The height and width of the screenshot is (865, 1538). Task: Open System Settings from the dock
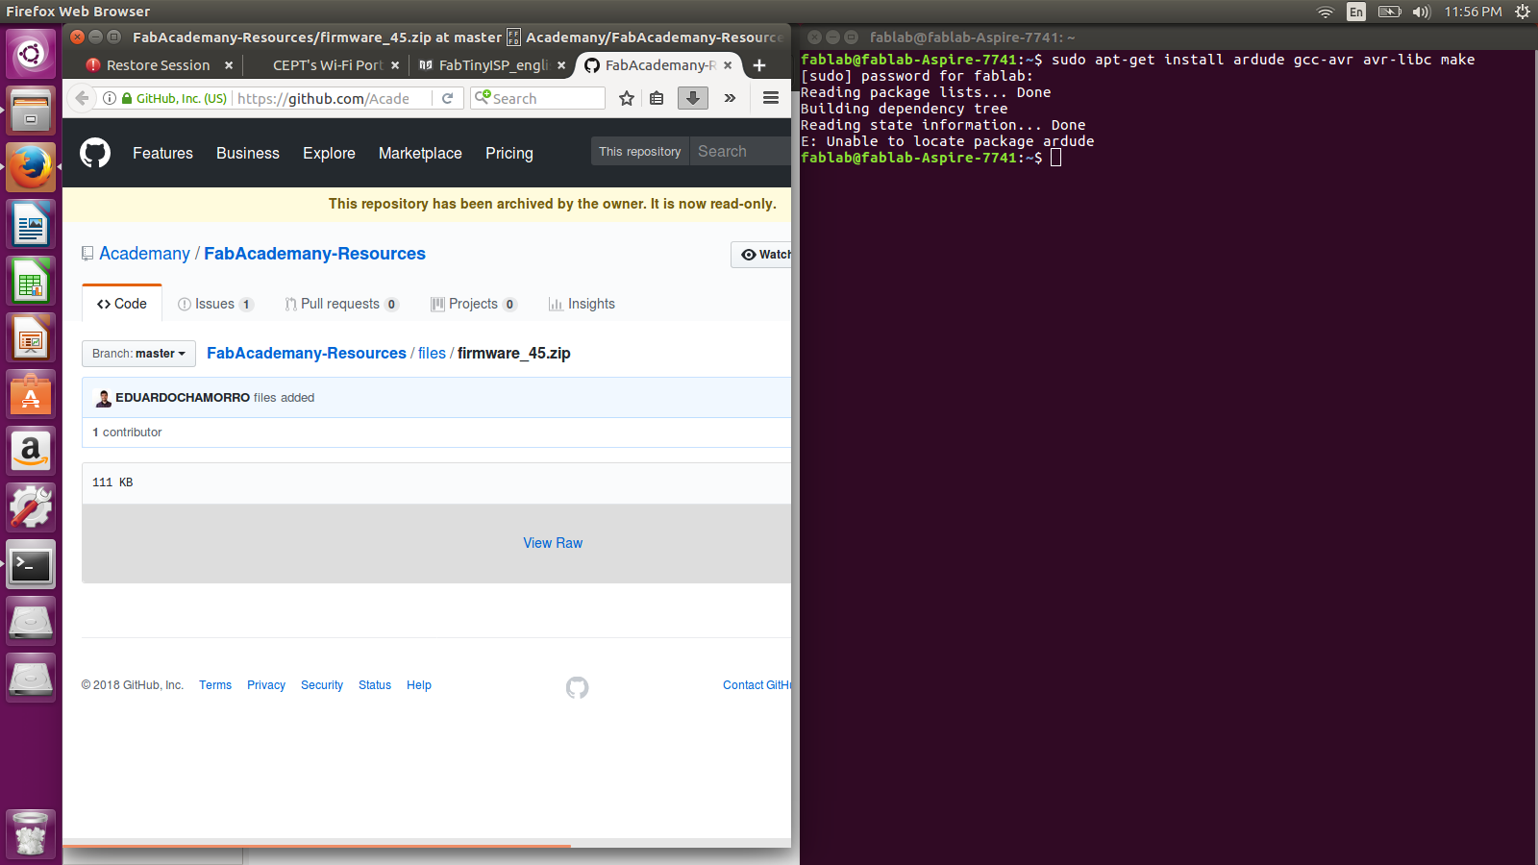pos(31,508)
